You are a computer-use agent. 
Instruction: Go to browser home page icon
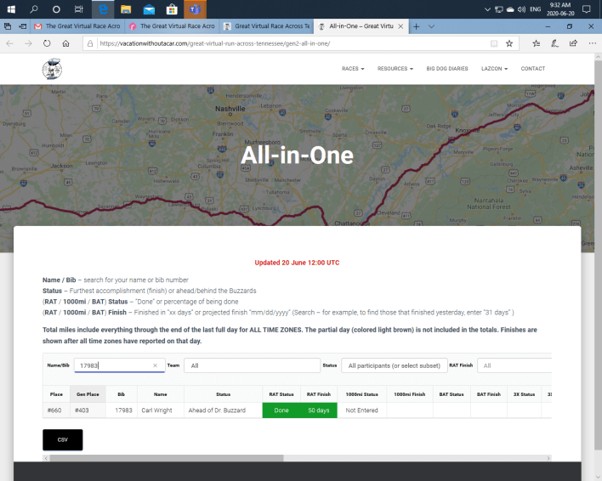point(66,42)
